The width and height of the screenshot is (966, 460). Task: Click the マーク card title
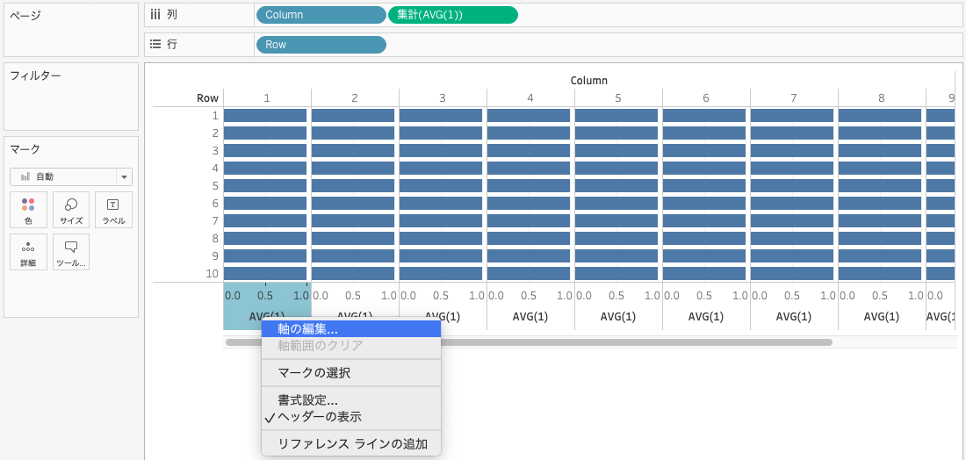(25, 149)
